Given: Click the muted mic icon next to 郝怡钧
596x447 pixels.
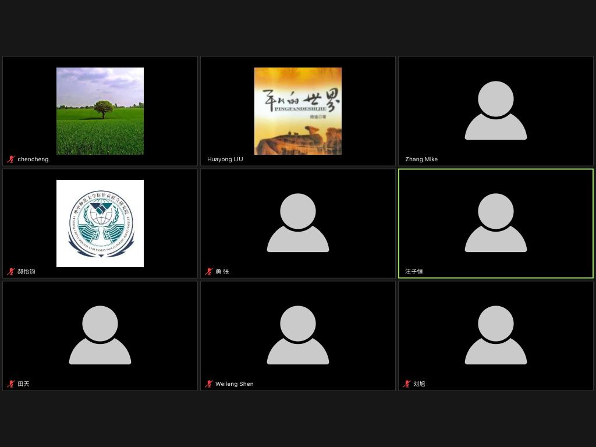Looking at the screenshot, I should [x=10, y=272].
